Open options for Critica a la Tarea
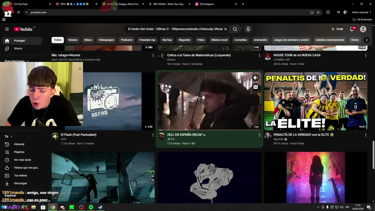This screenshot has width=375, height=211. coord(259,55)
